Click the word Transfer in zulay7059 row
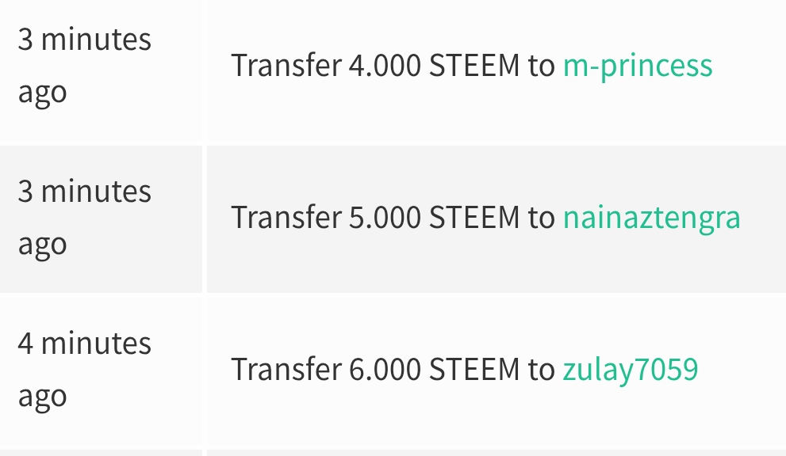Viewport: 786px width, 456px height. pos(286,370)
